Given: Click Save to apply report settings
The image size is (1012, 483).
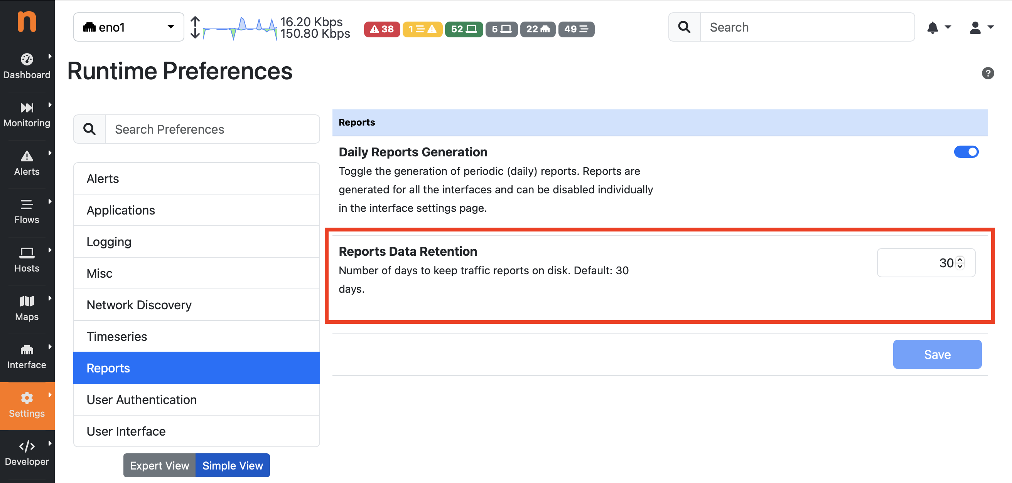Looking at the screenshot, I should (936, 354).
